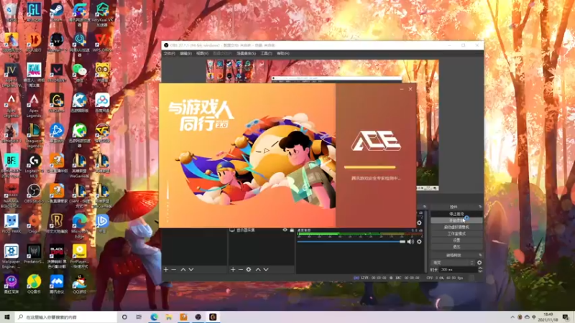Open notification center in system tray
Image resolution: width=575 pixels, height=323 pixels.
click(x=566, y=317)
